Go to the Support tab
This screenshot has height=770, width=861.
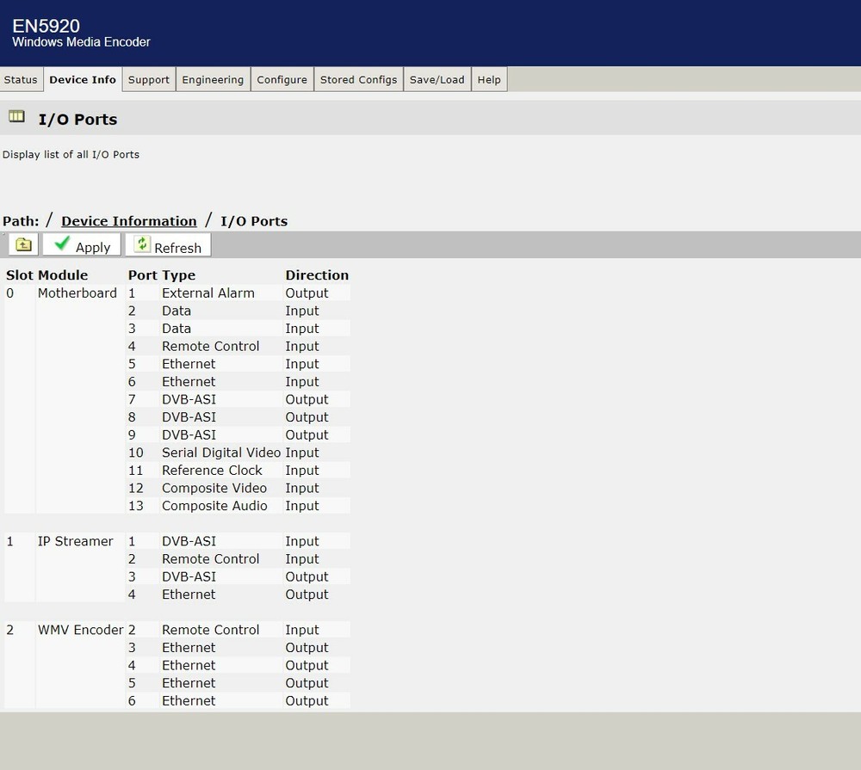tap(148, 80)
